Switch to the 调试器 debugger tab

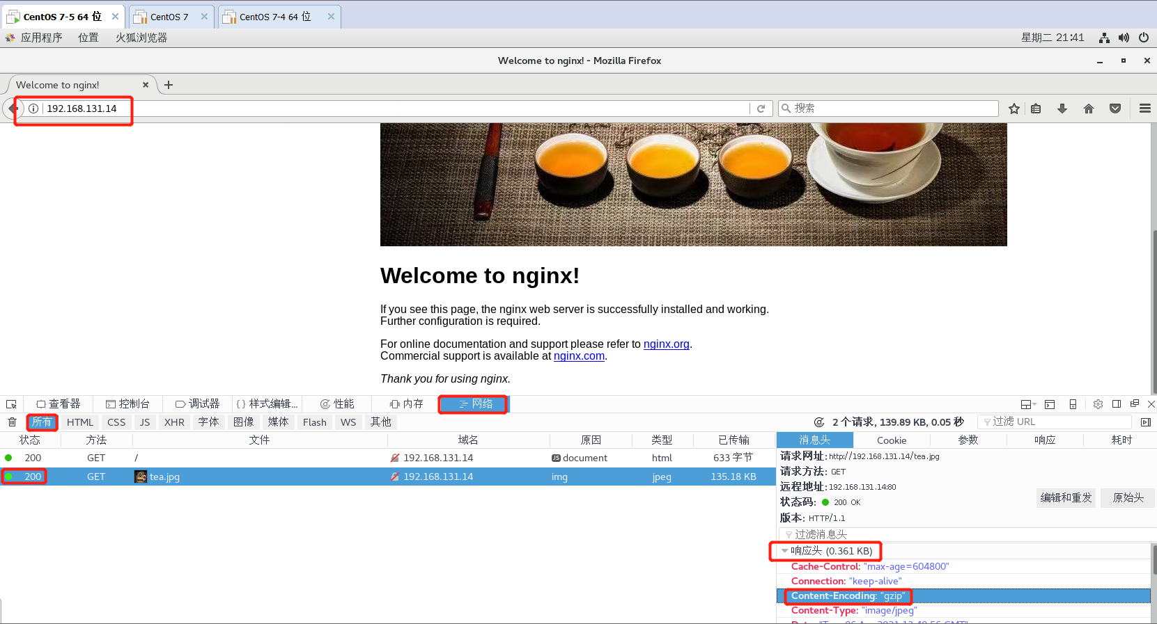[197, 404]
